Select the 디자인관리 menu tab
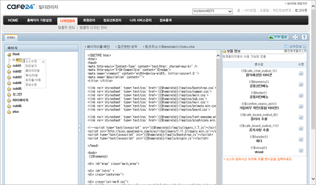 [x=67, y=21]
